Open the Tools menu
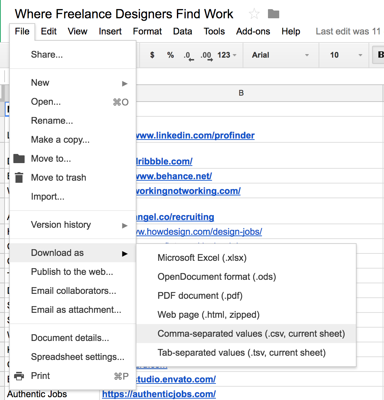This screenshot has width=384, height=400. coord(214,31)
